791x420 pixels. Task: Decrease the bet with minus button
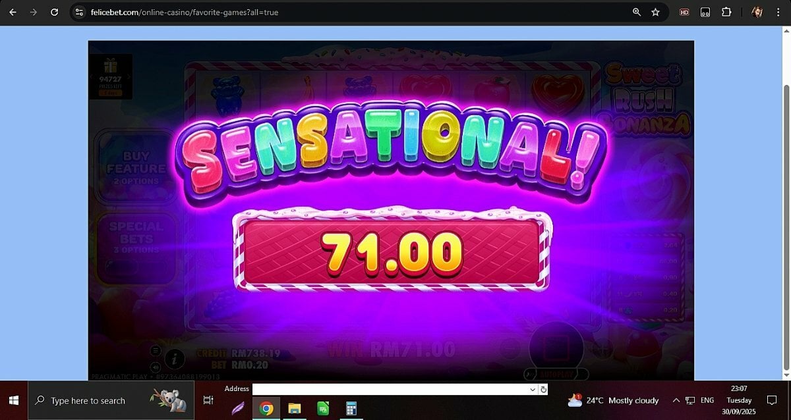coord(510,348)
